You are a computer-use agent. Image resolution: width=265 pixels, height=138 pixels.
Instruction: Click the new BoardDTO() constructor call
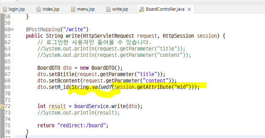pyautogui.click(x=101, y=68)
